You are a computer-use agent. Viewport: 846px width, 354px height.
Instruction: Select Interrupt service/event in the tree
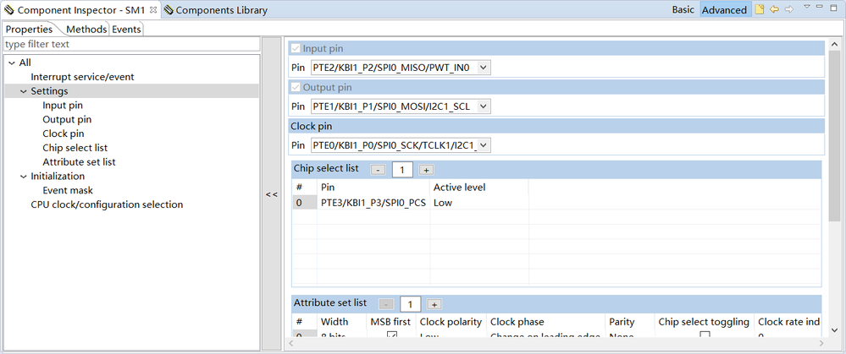[82, 77]
